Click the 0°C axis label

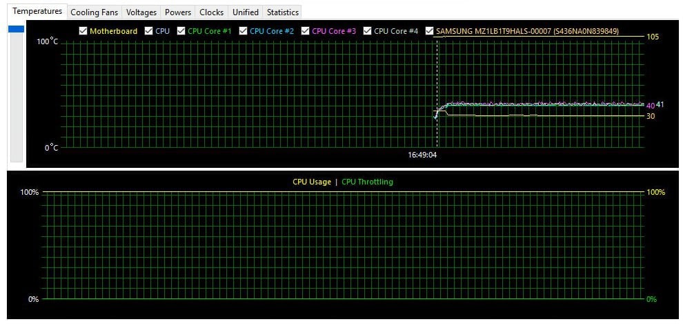click(x=52, y=148)
